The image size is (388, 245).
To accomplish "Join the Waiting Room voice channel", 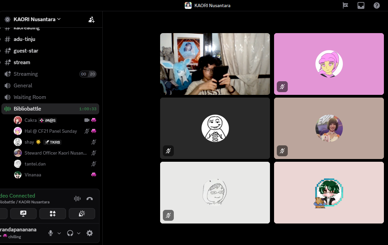I will pyautogui.click(x=30, y=97).
